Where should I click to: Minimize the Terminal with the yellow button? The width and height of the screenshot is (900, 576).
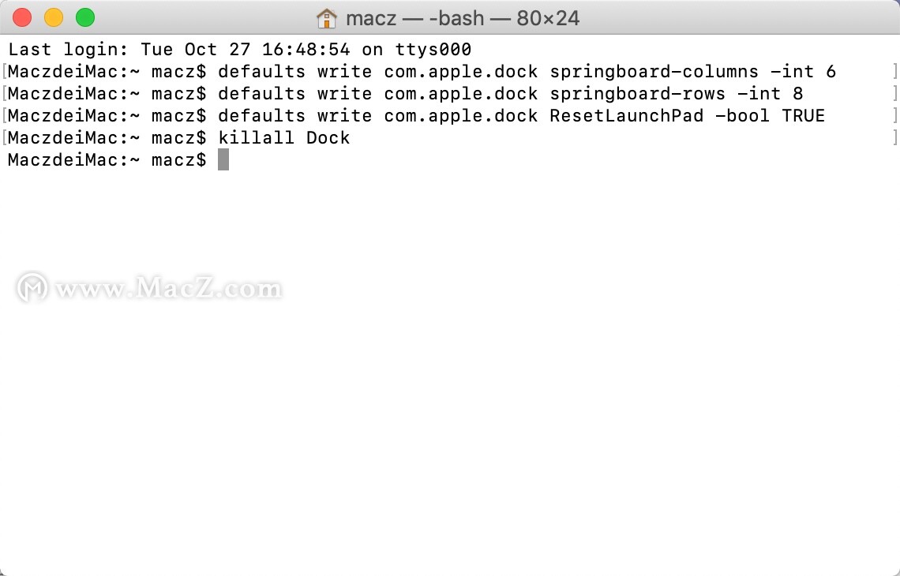tap(54, 18)
